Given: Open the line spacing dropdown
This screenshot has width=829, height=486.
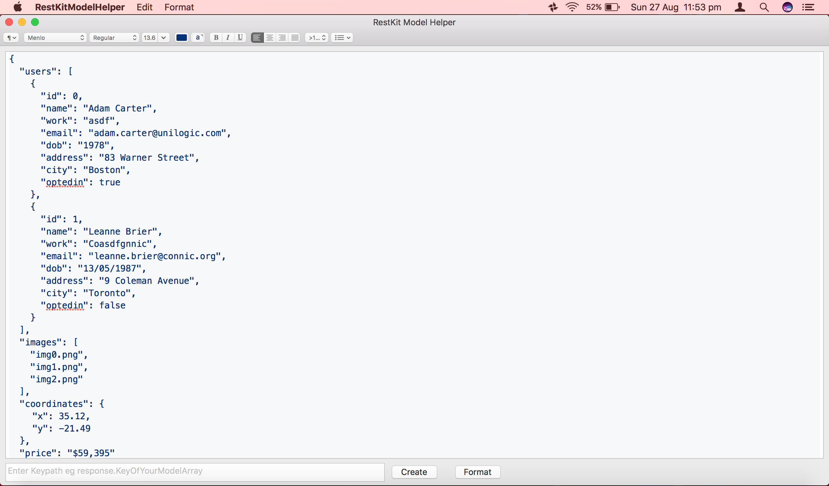Looking at the screenshot, I should point(316,38).
